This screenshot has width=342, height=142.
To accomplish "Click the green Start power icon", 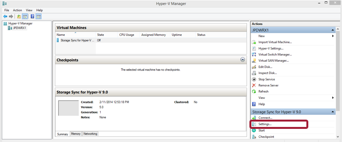I will point(254,130).
